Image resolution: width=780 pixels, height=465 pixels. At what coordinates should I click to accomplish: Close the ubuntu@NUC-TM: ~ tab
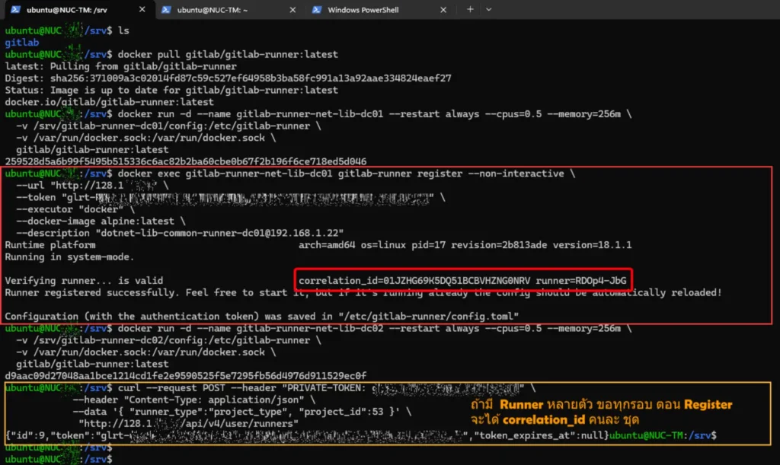coord(295,10)
